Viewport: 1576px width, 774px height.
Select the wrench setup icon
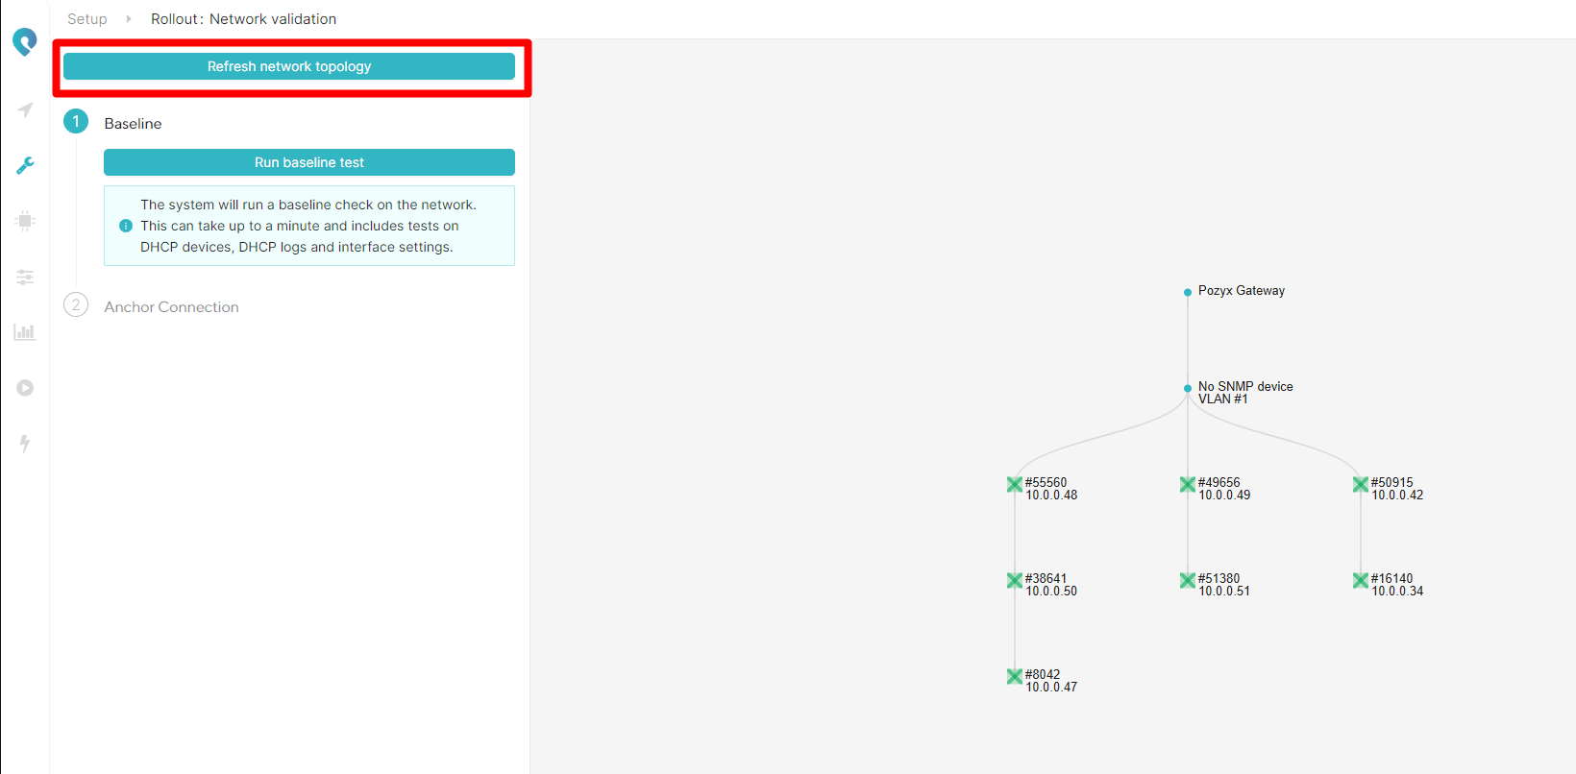tap(25, 165)
